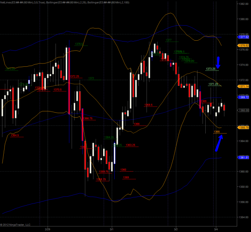The image size is (251, 232).
Task: Click the 3/2 date label
Action: 176,229
